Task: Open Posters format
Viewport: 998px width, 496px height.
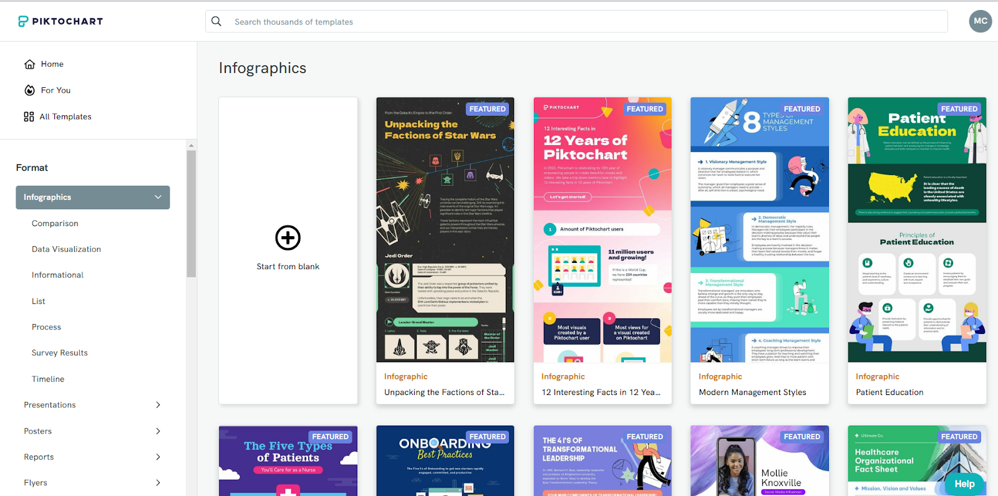Action: (38, 431)
